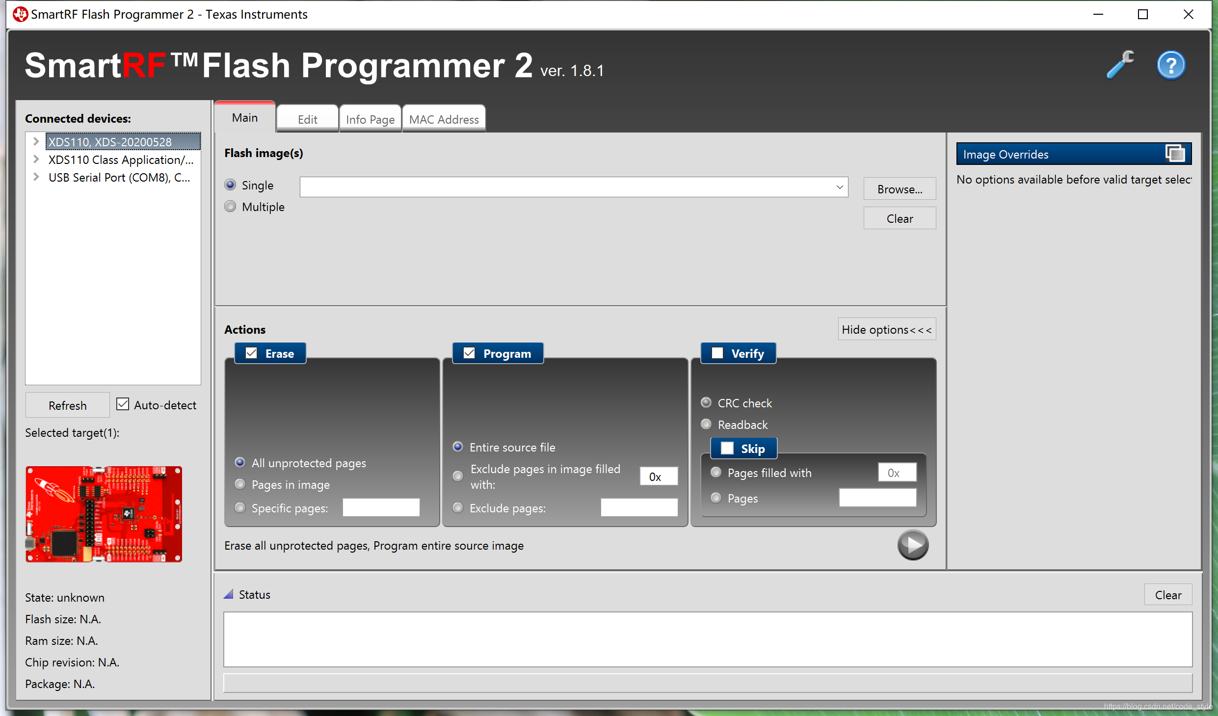Expand the XDS110, XDS-20200528 tree node
The width and height of the screenshot is (1218, 716).
click(36, 142)
